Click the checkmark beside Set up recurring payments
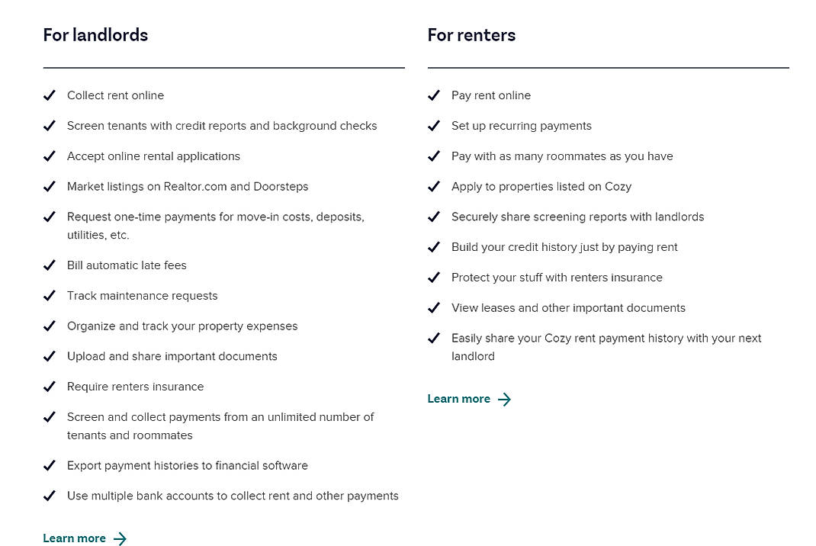The height and width of the screenshot is (546, 816). pos(434,126)
